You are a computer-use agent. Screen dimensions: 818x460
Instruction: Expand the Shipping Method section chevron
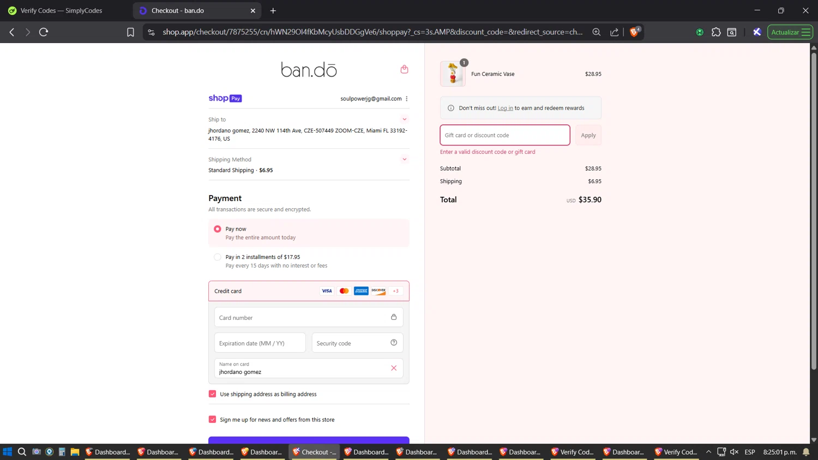point(405,159)
